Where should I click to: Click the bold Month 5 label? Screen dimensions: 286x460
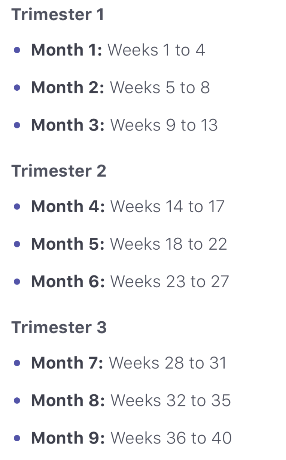click(x=67, y=244)
